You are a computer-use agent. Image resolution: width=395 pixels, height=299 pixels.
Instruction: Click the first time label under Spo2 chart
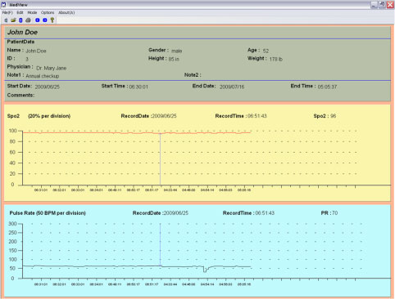(x=41, y=190)
